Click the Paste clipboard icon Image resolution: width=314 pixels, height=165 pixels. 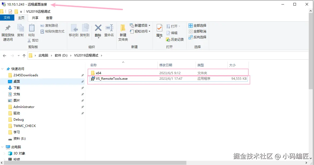pos(32,28)
